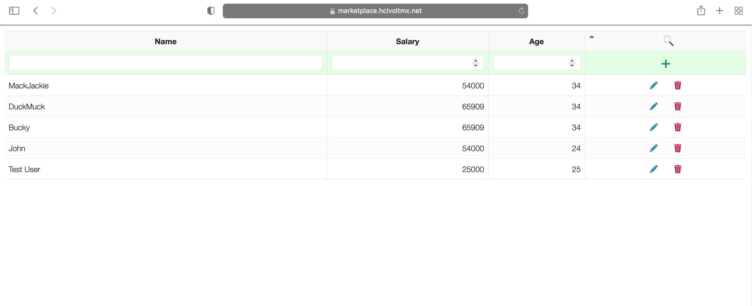Select the Bucky name cell
This screenshot has width=752, height=306.
point(165,127)
